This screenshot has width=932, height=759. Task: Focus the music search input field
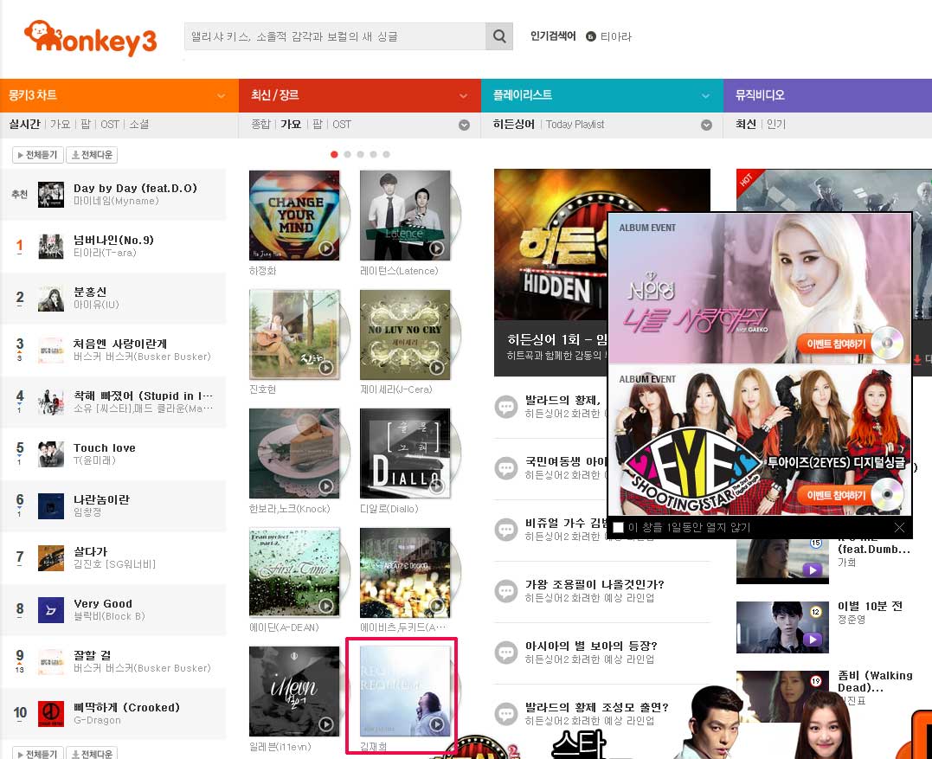335,36
